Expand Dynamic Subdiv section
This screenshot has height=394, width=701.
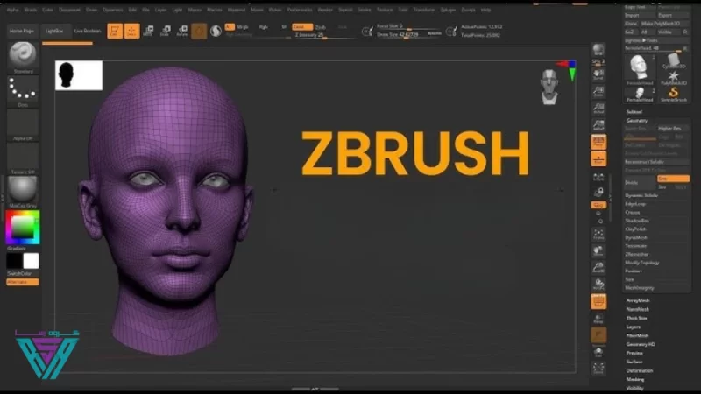(641, 195)
